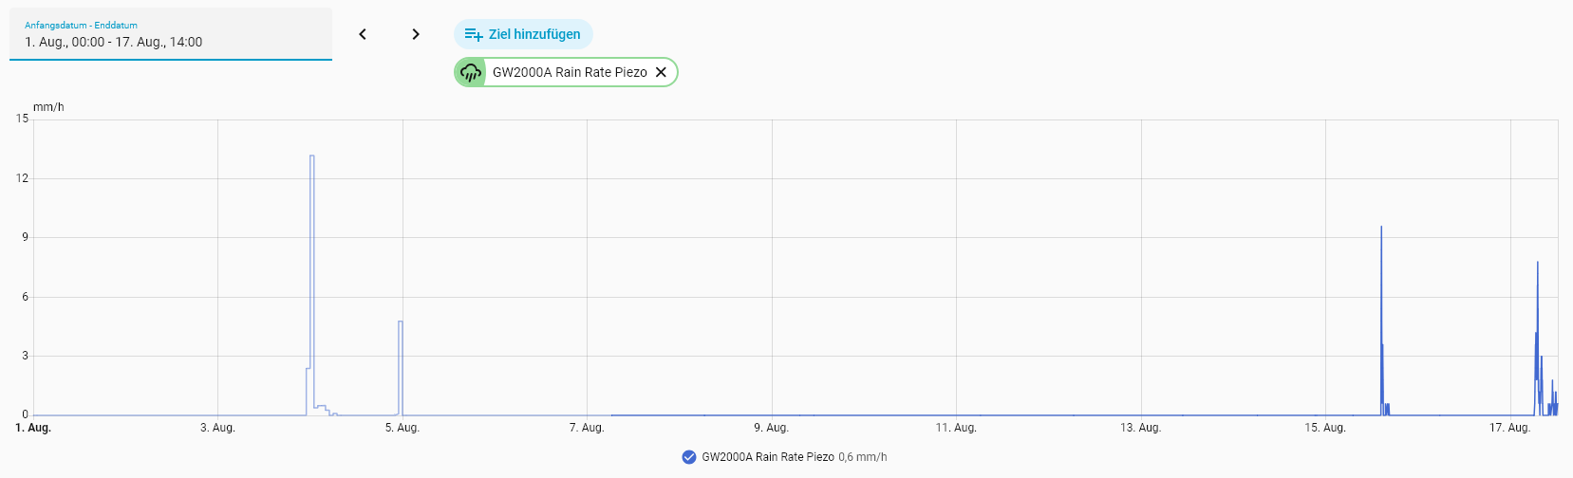Click the 15 value on y-axis

(22, 119)
